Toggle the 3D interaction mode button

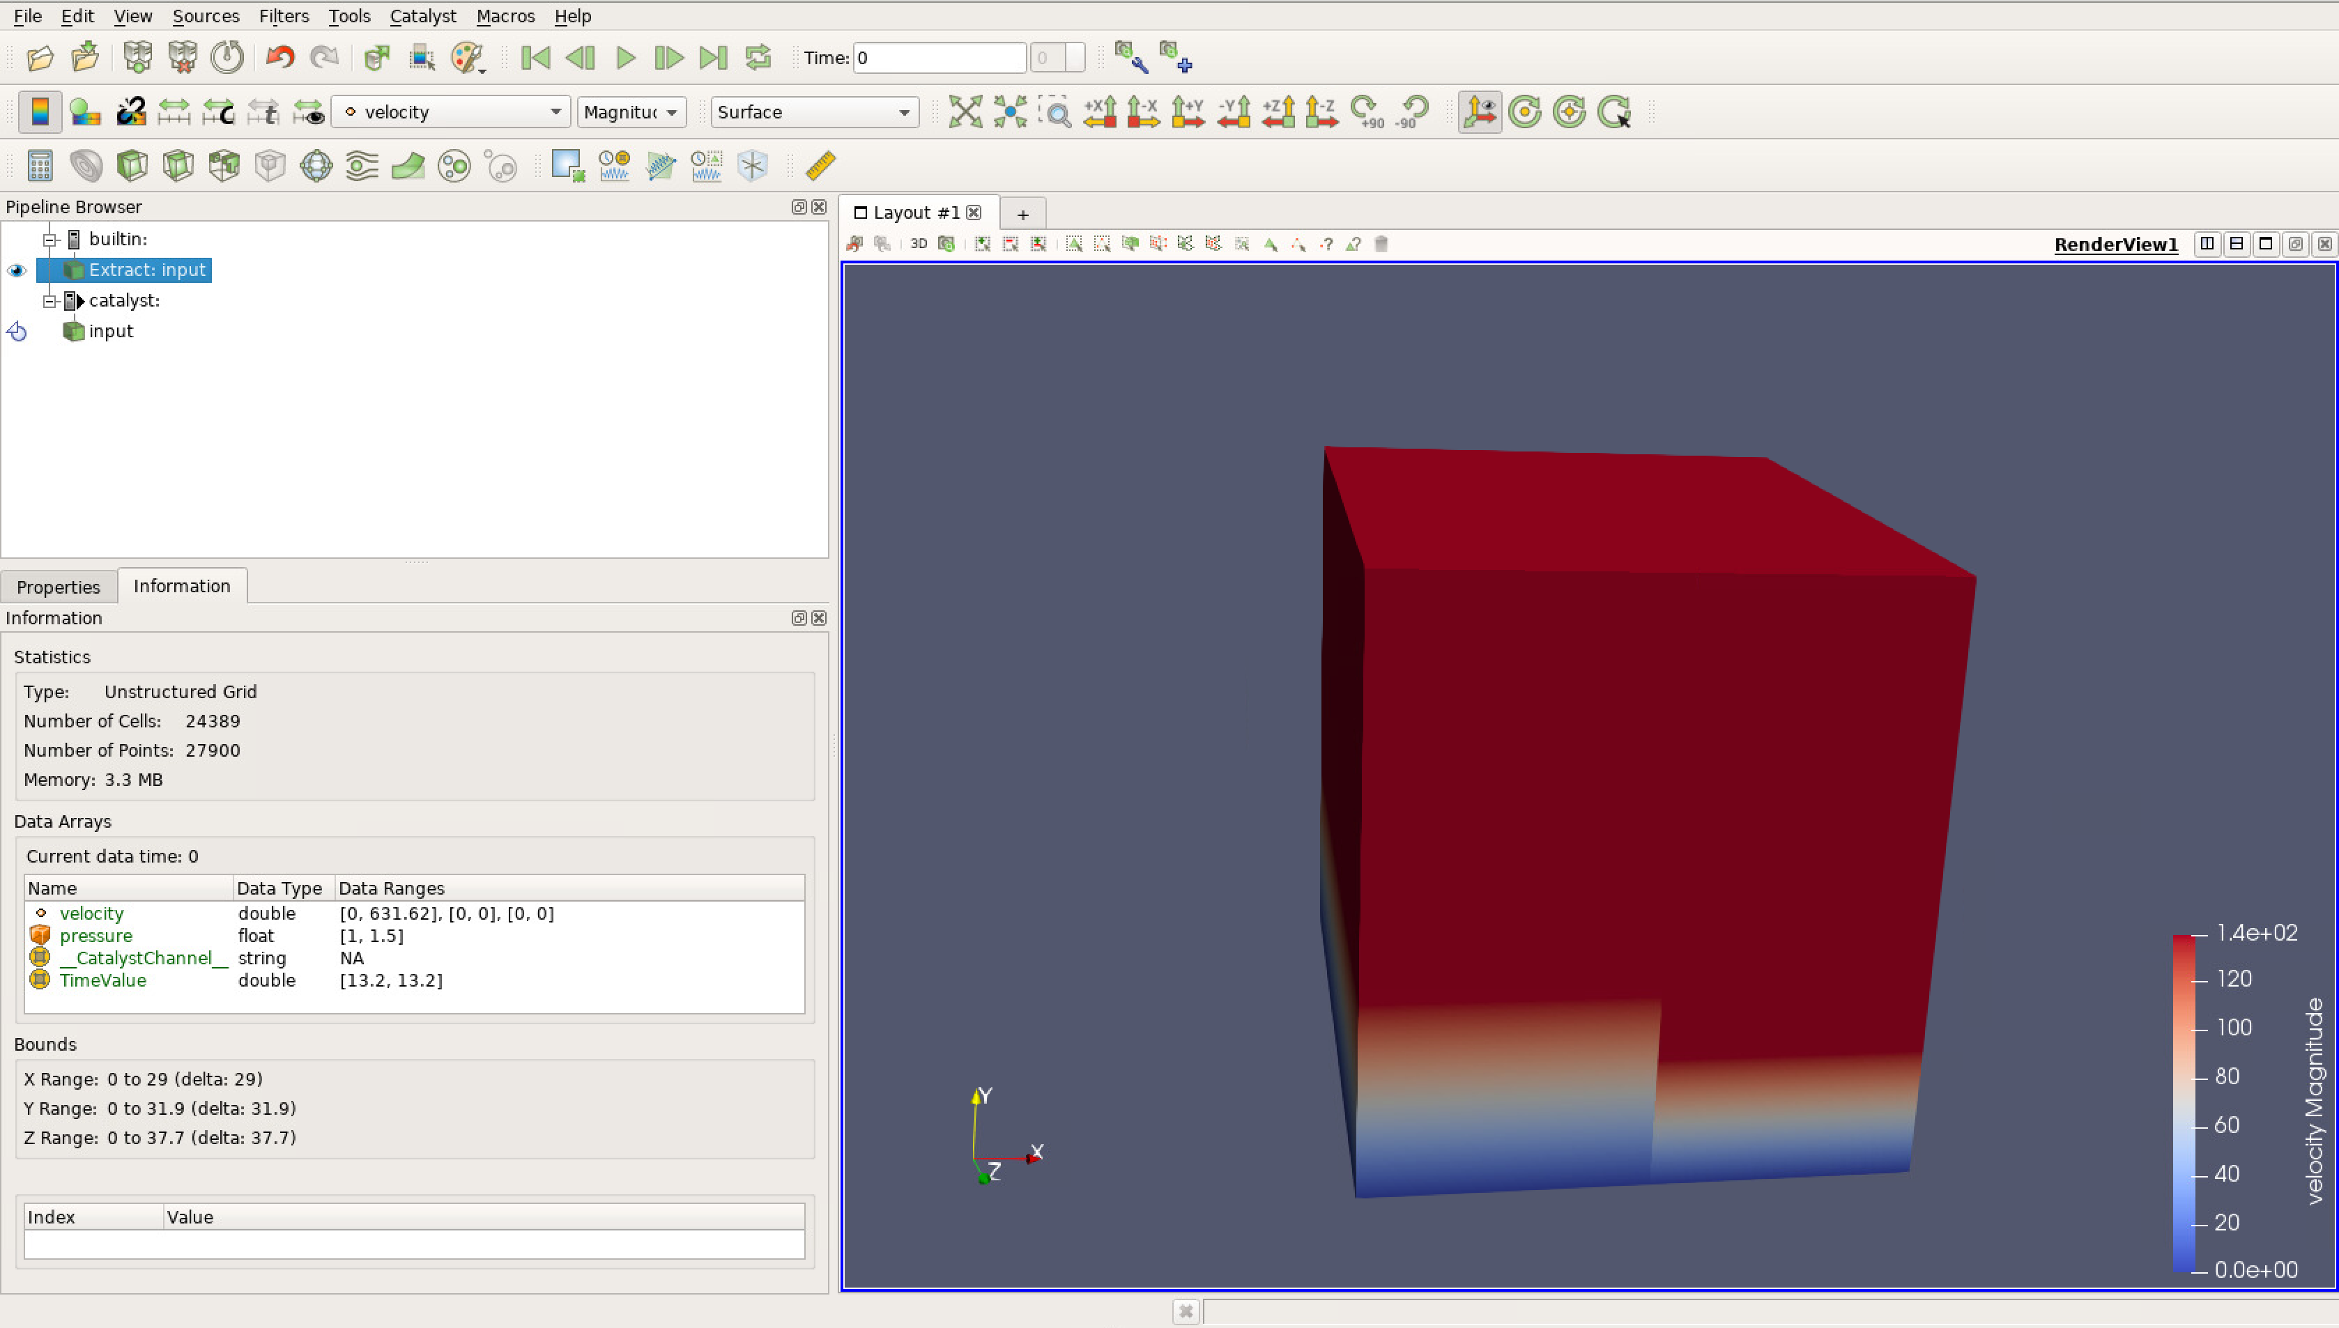[x=918, y=245]
